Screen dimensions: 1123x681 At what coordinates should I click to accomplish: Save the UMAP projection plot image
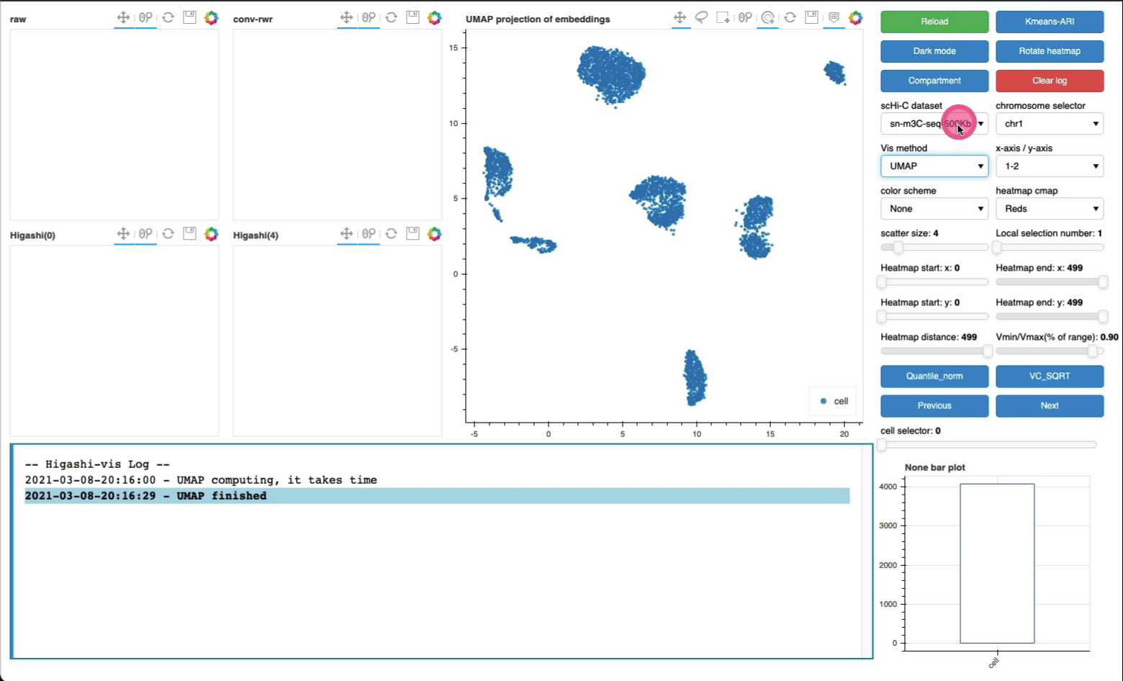[811, 18]
